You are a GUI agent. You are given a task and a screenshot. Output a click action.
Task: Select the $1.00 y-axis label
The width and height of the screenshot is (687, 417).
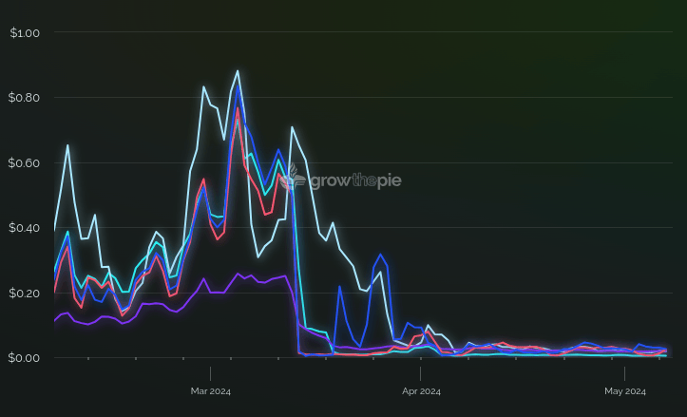24,33
